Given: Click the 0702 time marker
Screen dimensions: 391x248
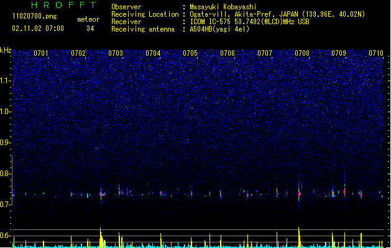Looking at the screenshot, I should click(x=78, y=53).
